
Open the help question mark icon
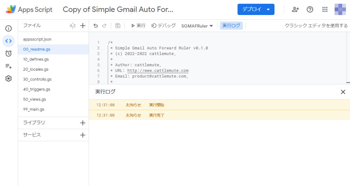tap(310, 9)
